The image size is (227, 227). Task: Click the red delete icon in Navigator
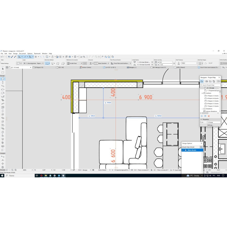point(209,116)
